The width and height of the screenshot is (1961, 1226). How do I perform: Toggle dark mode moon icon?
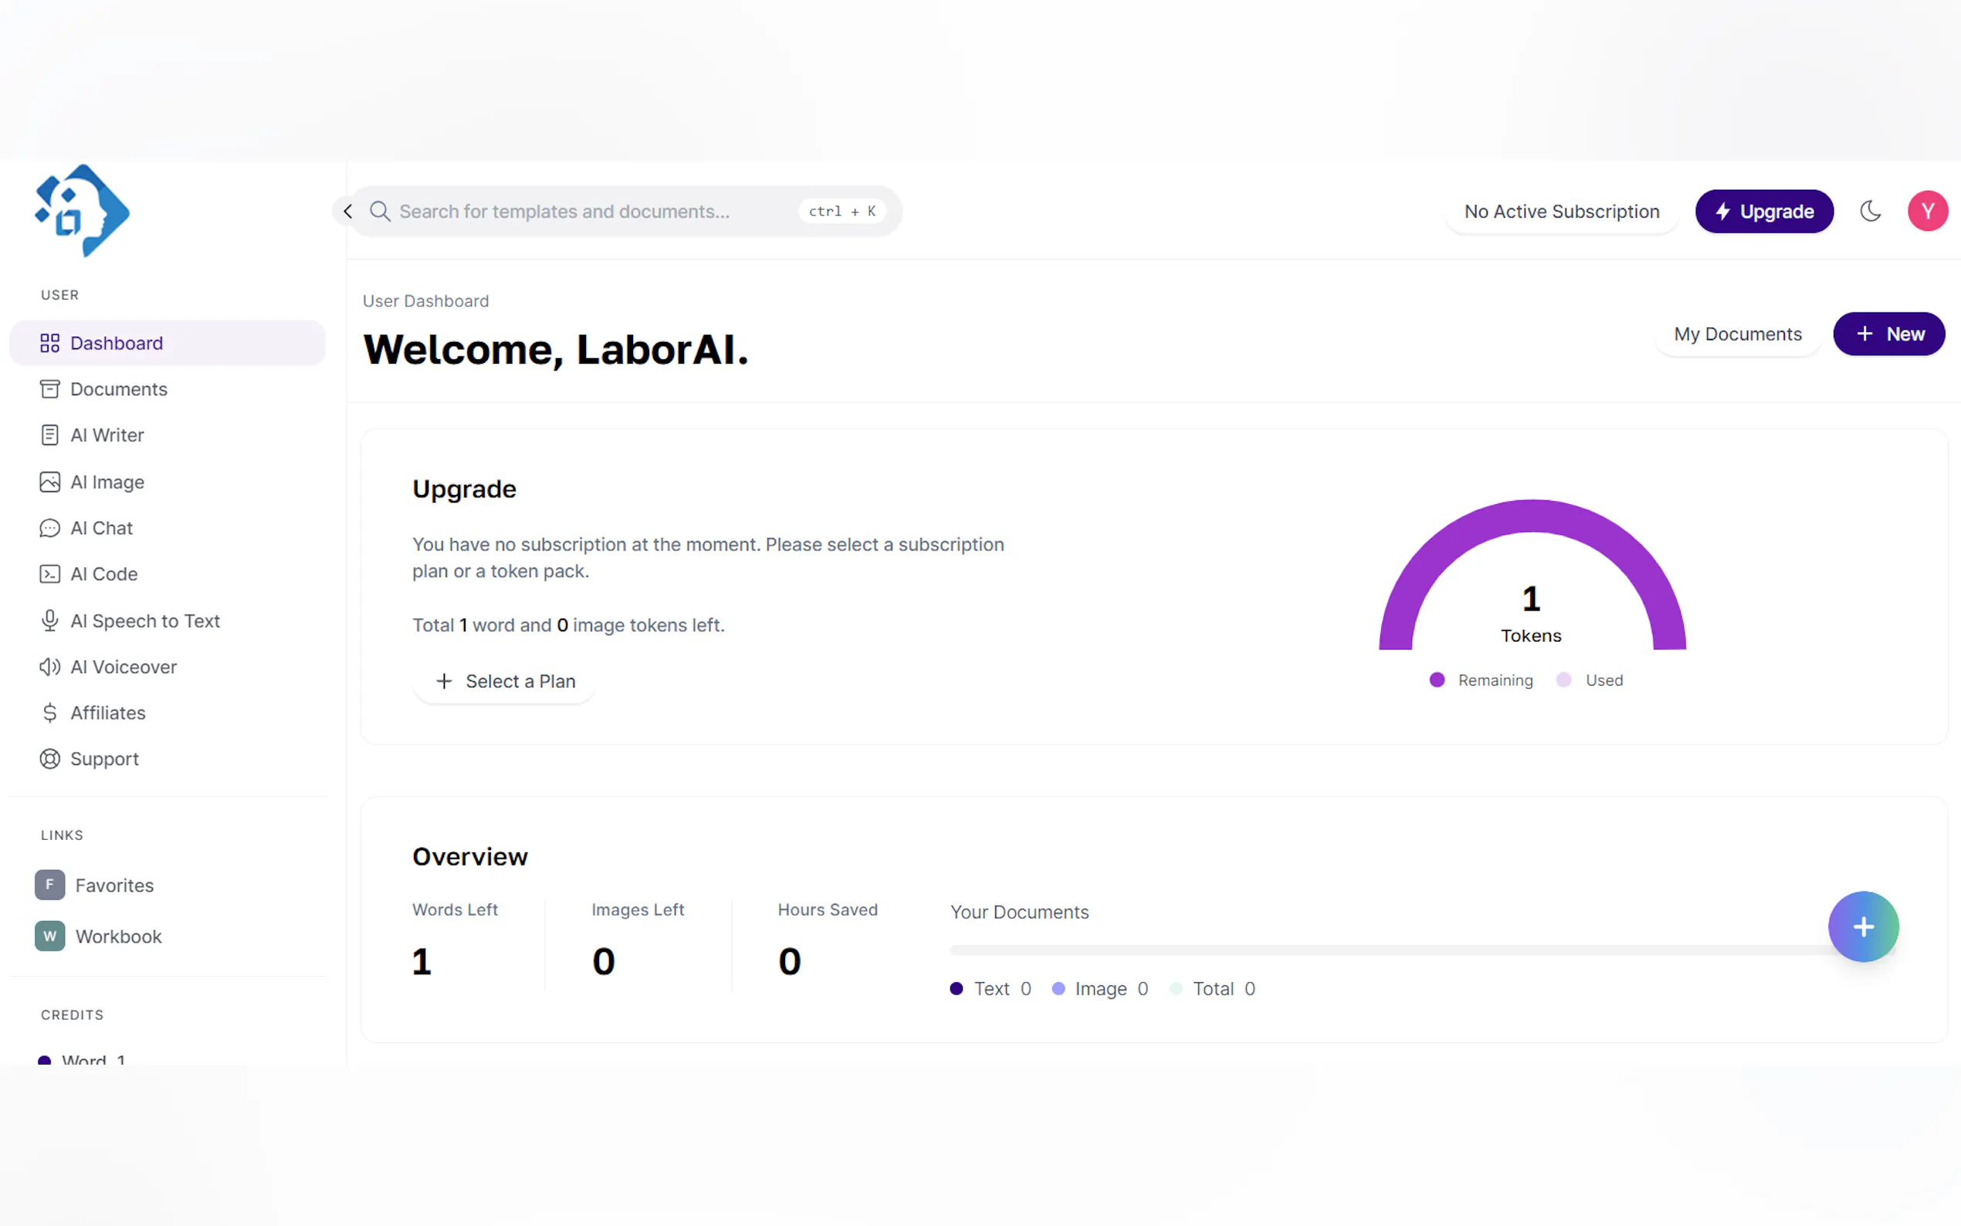point(1869,212)
